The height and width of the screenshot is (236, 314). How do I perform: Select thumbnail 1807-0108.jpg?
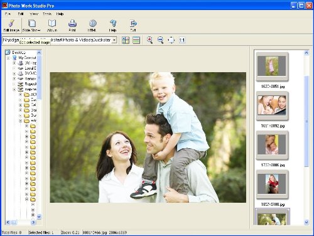tap(272, 185)
